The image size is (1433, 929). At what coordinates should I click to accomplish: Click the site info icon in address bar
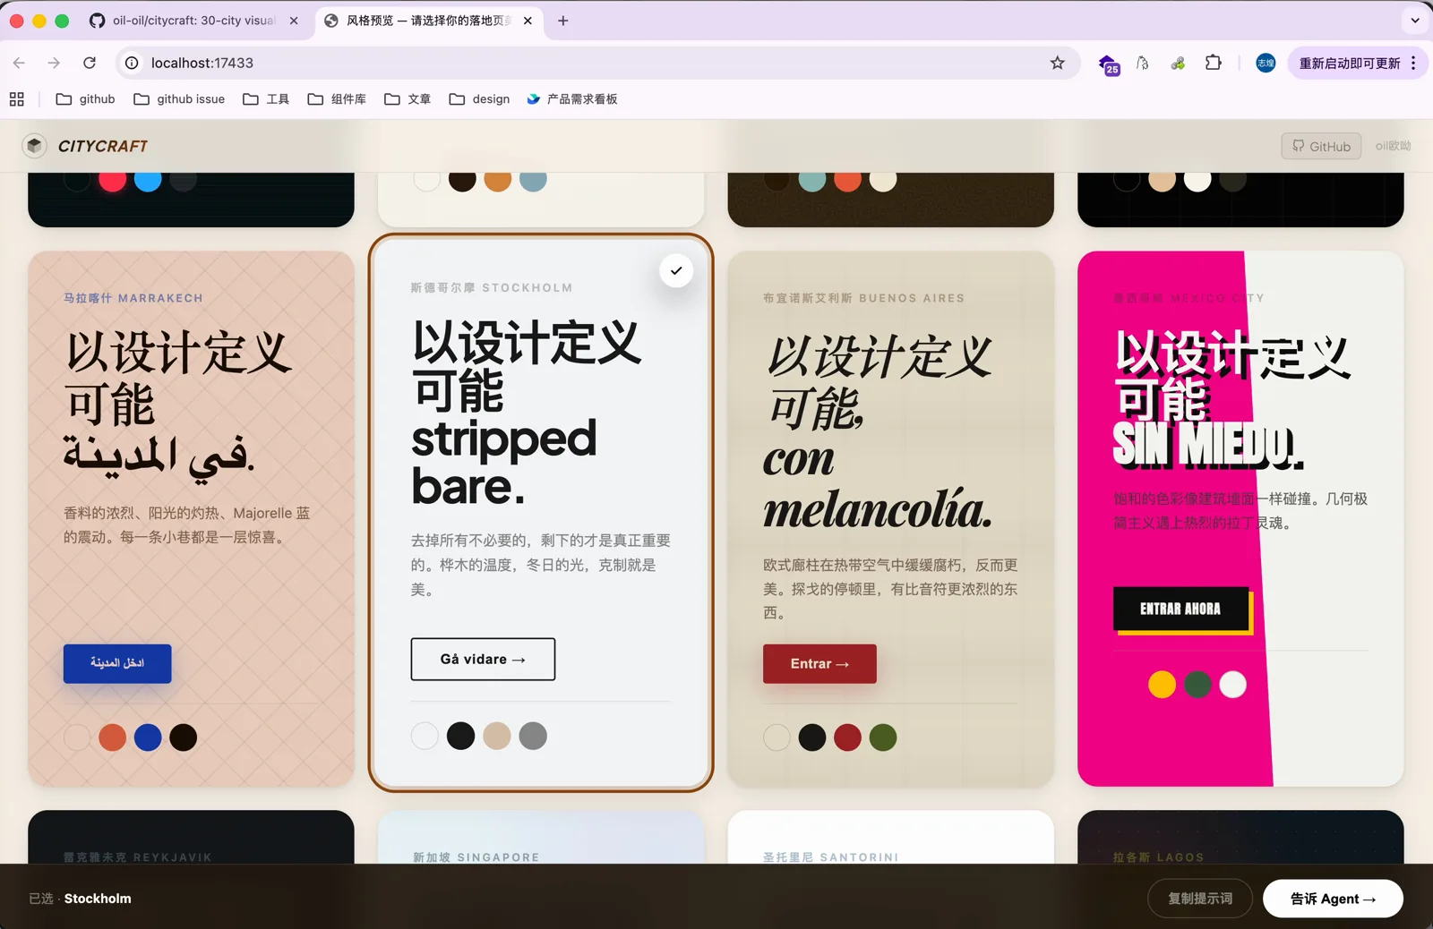coord(132,63)
